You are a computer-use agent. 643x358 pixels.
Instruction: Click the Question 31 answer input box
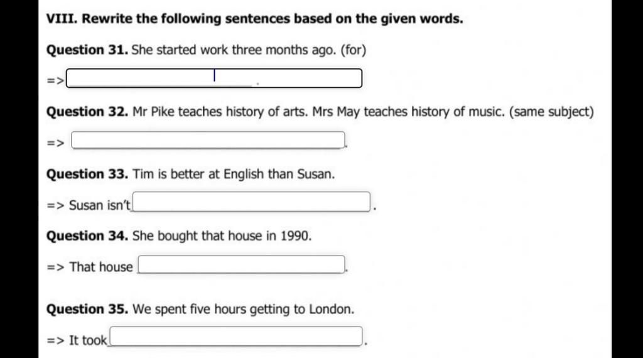coord(214,79)
